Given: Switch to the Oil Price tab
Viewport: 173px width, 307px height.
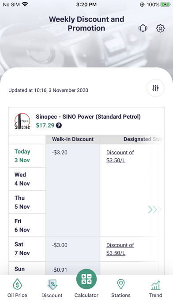Looking at the screenshot, I should click(17, 288).
